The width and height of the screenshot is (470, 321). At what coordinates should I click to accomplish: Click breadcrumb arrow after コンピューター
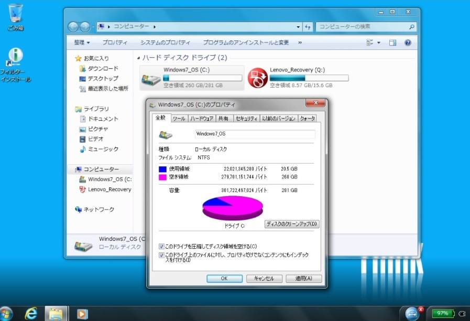[155, 27]
